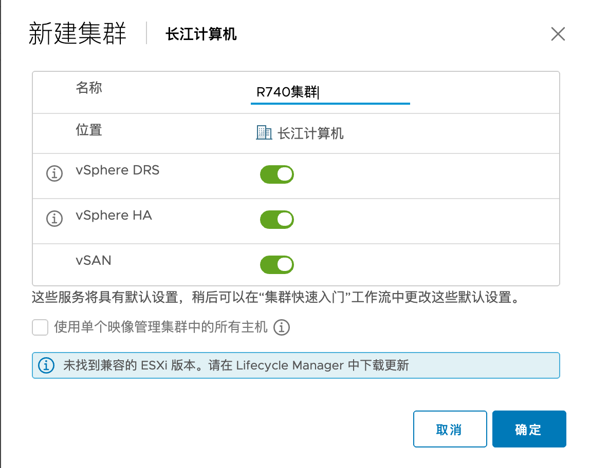Click the 新建集群 dialog title
Viewport: 590px width, 468px height.
coord(78,34)
